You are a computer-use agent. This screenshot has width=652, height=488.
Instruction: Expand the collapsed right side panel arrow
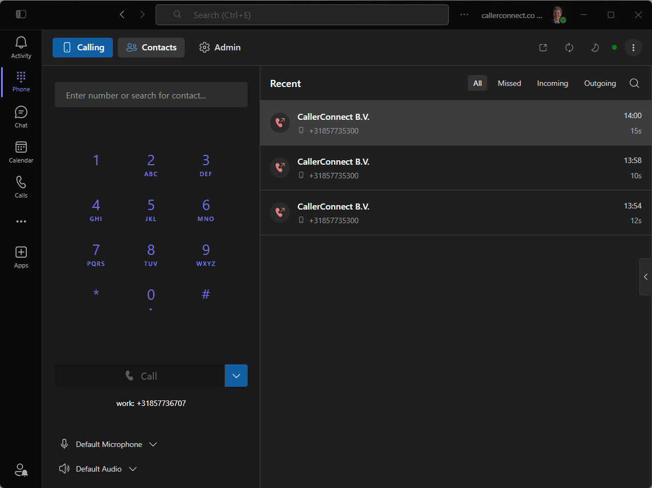click(645, 277)
